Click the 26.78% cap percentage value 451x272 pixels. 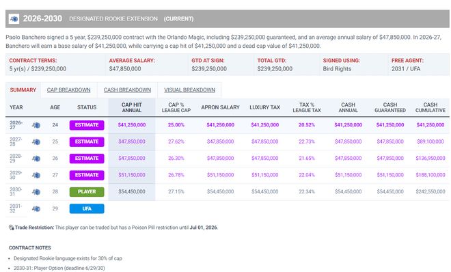(176, 175)
